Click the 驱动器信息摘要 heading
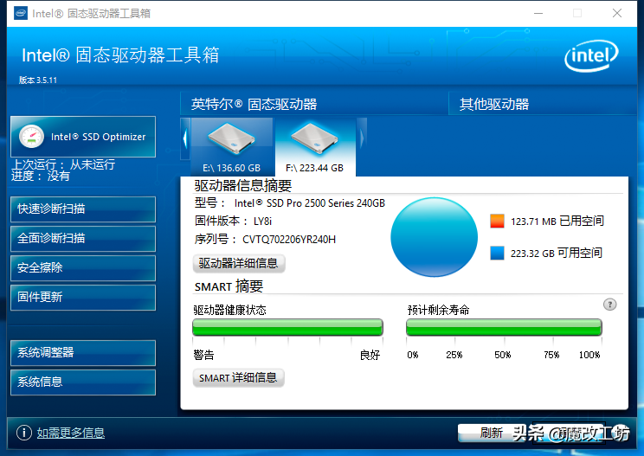Viewport: 644px width, 456px height. 242,185
